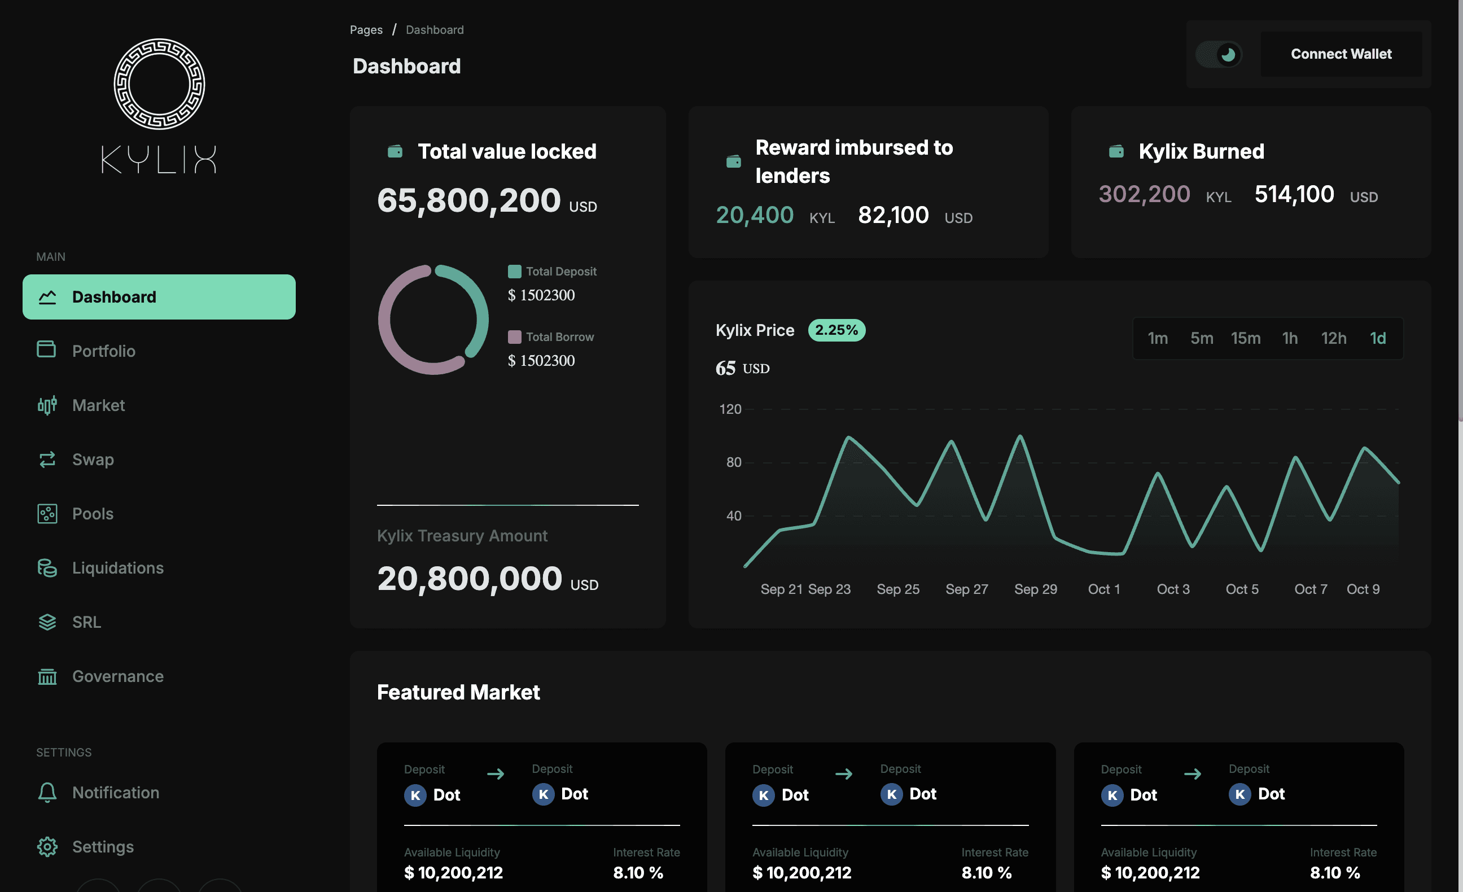Viewport: 1463px width, 892px height.
Task: Click the Total Deposit legend swatch
Action: point(514,272)
